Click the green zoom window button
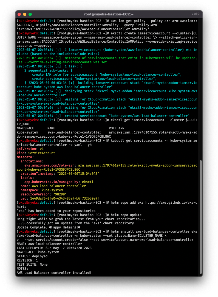The height and width of the screenshot is (297, 218). [x=30, y=14]
